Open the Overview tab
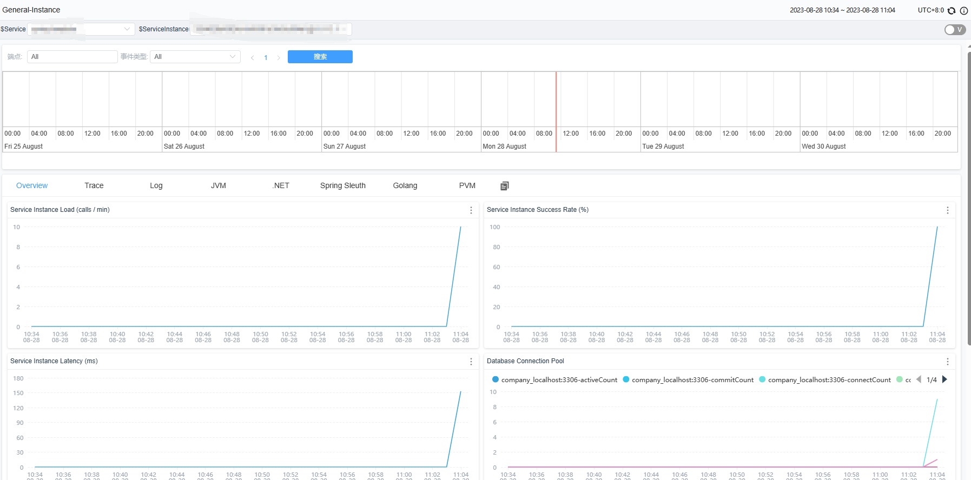Viewport: 971px width, 480px height. point(32,185)
